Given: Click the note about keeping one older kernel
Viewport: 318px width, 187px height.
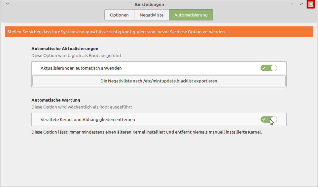Looking at the screenshot, I should tap(146, 132).
